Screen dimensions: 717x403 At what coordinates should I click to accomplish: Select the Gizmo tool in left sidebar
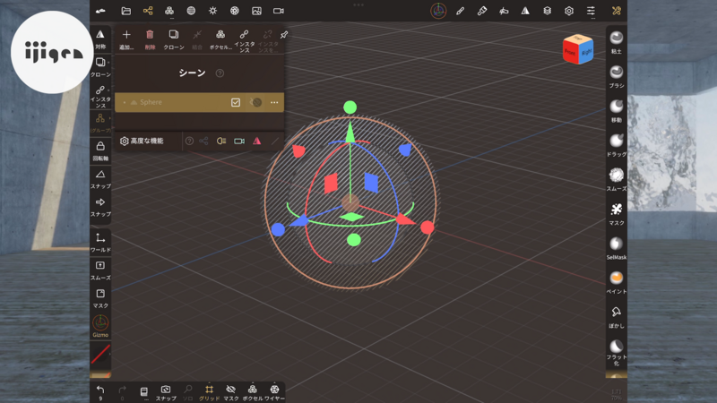pyautogui.click(x=100, y=326)
